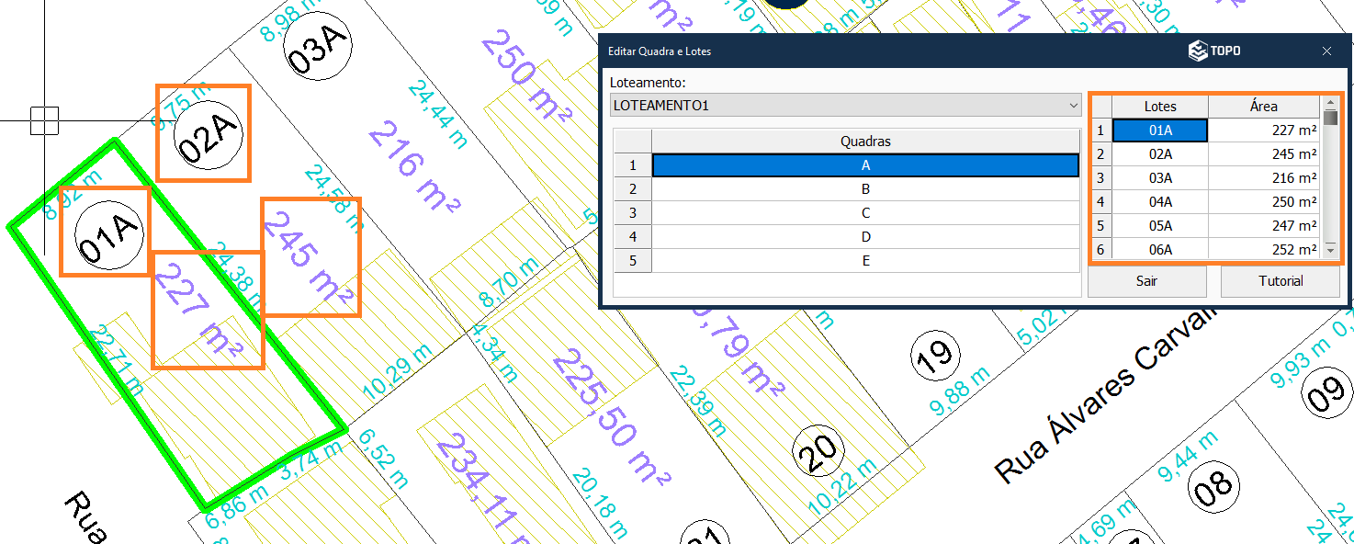Click the Quadras column header
Viewport: 1354px width, 544px height.
(x=864, y=142)
